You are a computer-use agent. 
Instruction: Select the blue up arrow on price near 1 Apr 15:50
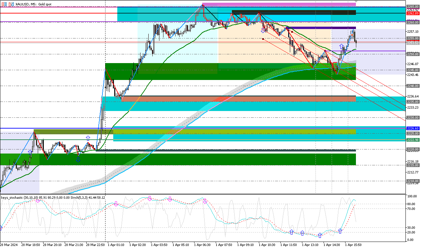(x=341, y=46)
